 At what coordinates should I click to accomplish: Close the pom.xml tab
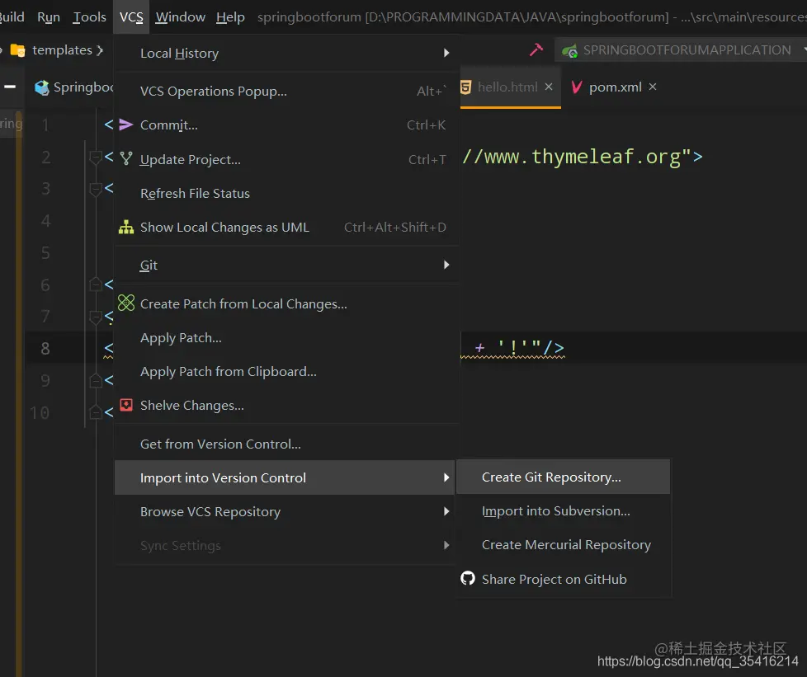coord(653,87)
